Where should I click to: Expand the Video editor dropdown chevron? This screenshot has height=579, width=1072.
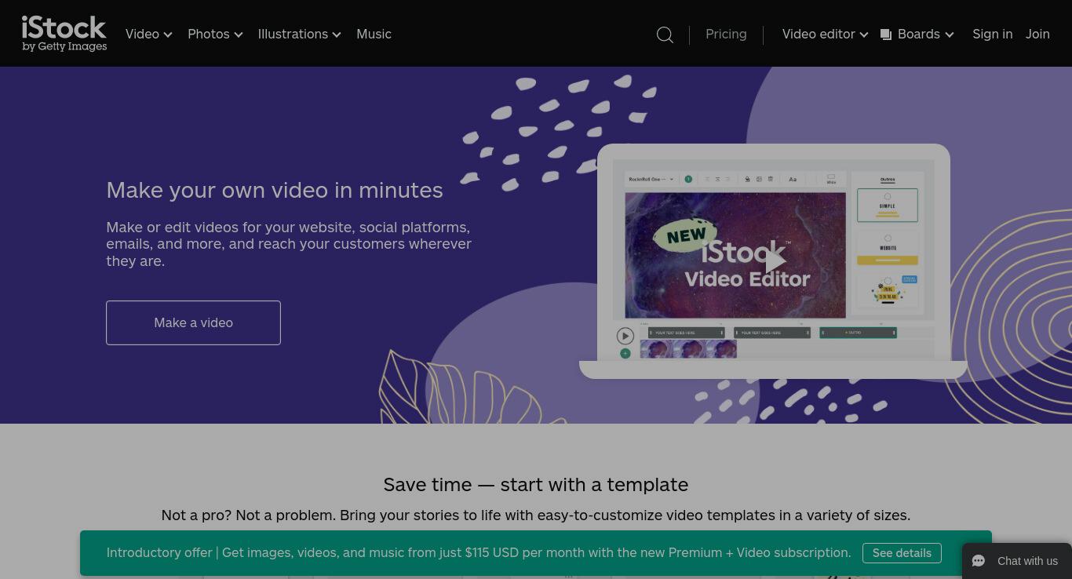pyautogui.click(x=864, y=35)
